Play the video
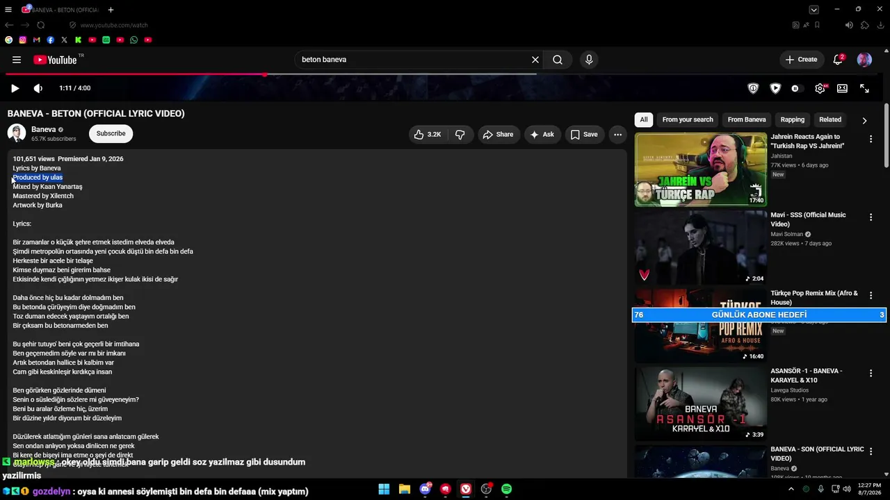Image resolution: width=890 pixels, height=500 pixels. tap(15, 88)
